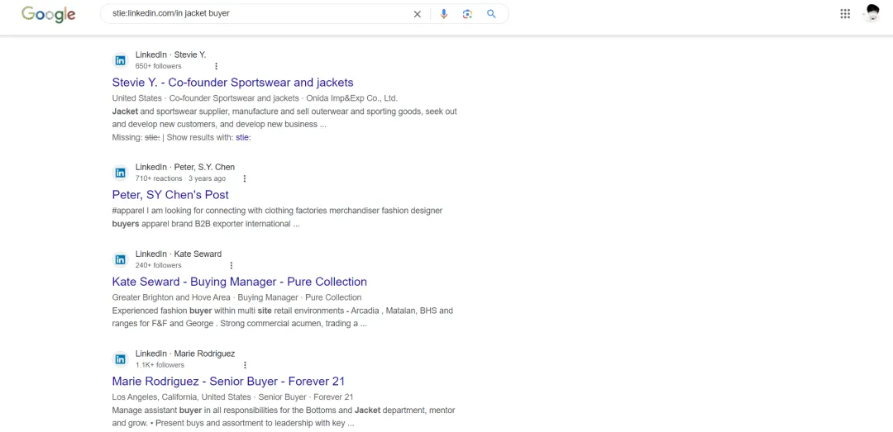Click LinkedIn favicon beside Marie Rodriguez result

coord(121,359)
